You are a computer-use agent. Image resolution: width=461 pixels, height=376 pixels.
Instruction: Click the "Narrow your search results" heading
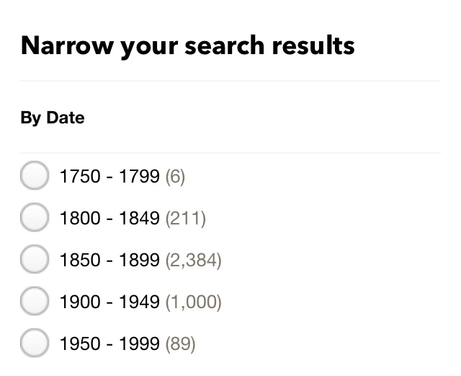coord(187,45)
